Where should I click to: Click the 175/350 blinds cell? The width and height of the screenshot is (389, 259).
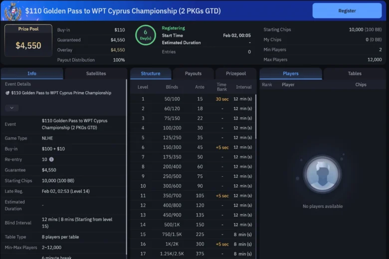point(172,157)
